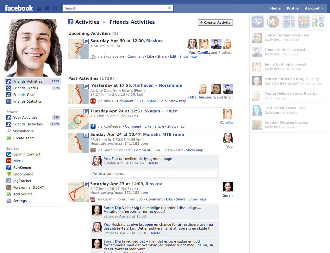The height and width of the screenshot is (253, 330).
Task: Show map for Hørhaven – Norsminde activity
Action: tap(177, 101)
